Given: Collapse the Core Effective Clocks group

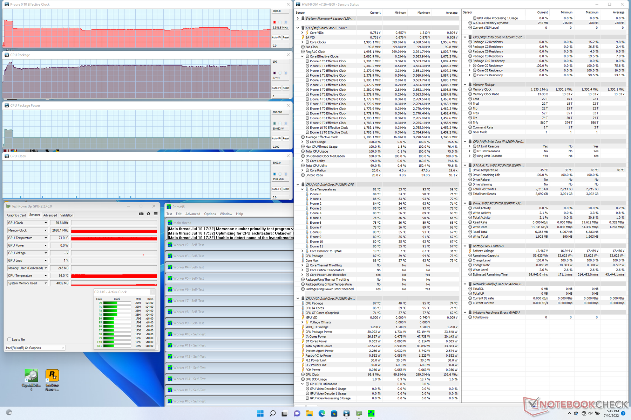Looking at the screenshot, I should click(302, 56).
